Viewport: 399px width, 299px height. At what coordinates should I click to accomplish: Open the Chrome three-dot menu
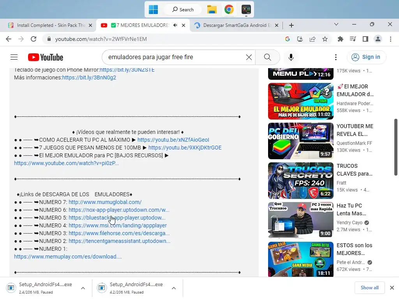coord(390,39)
